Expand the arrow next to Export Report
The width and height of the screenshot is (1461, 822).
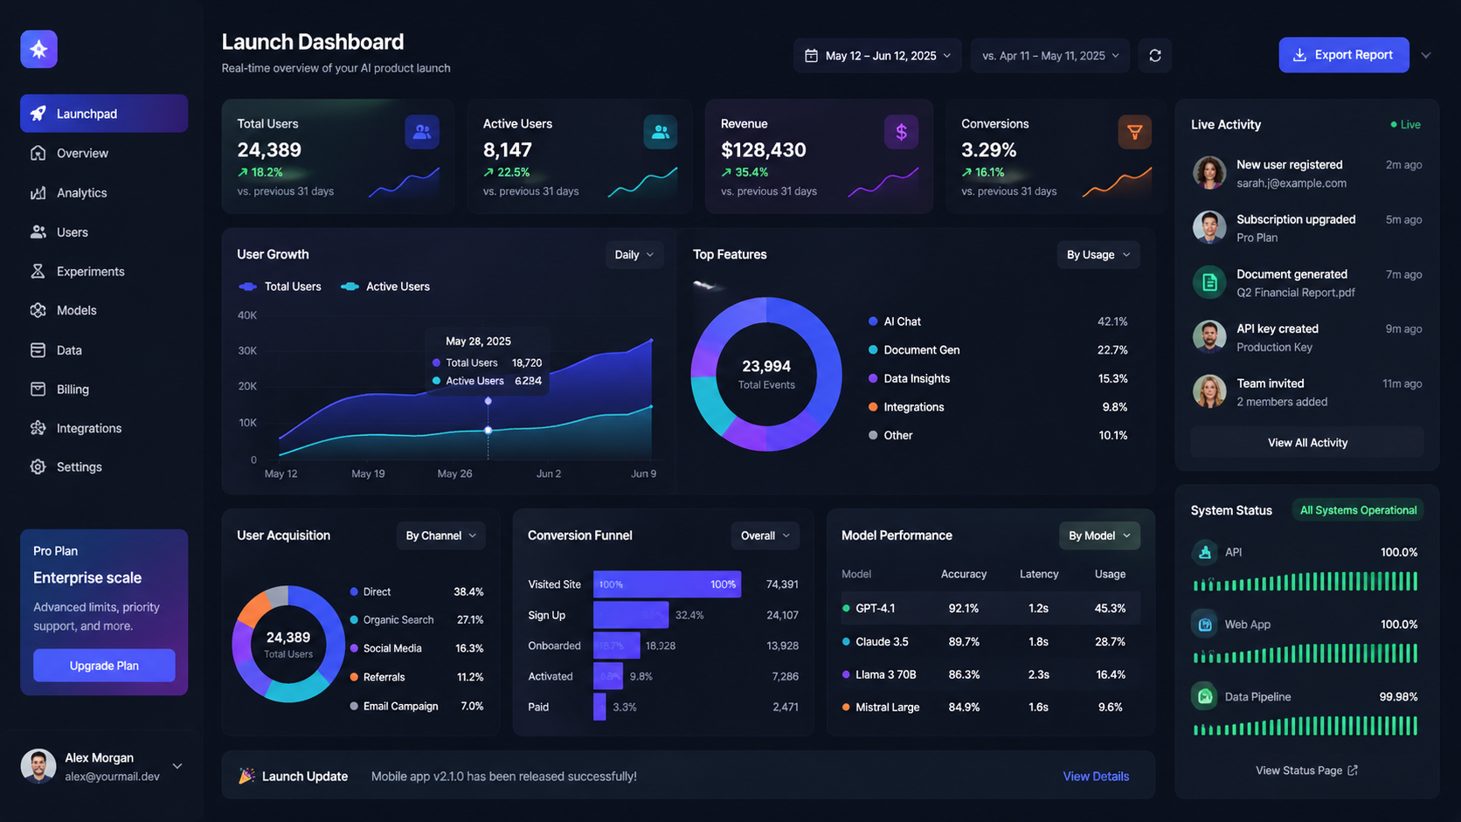tap(1426, 55)
